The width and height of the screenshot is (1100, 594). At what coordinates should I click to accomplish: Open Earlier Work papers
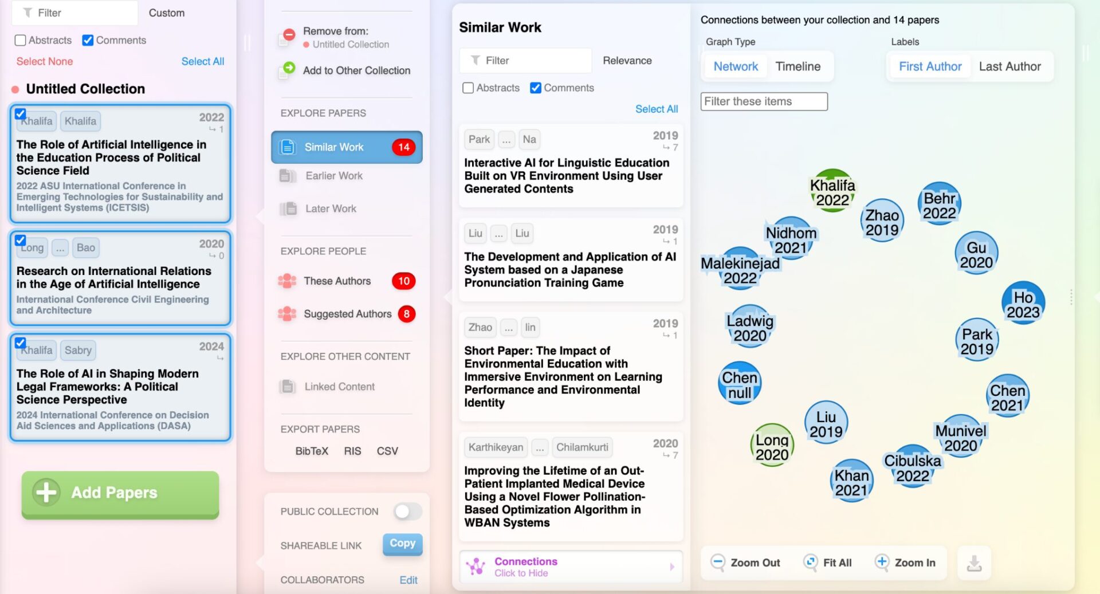pyautogui.click(x=333, y=176)
